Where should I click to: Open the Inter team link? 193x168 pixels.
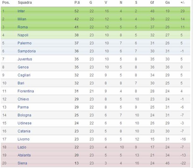(x=21, y=11)
